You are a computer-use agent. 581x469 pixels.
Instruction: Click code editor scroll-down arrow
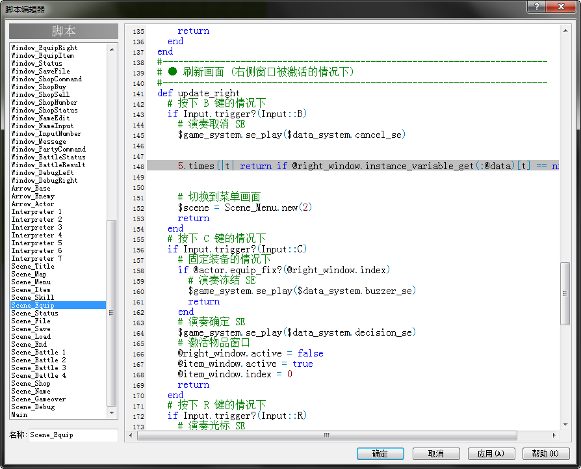[565, 425]
